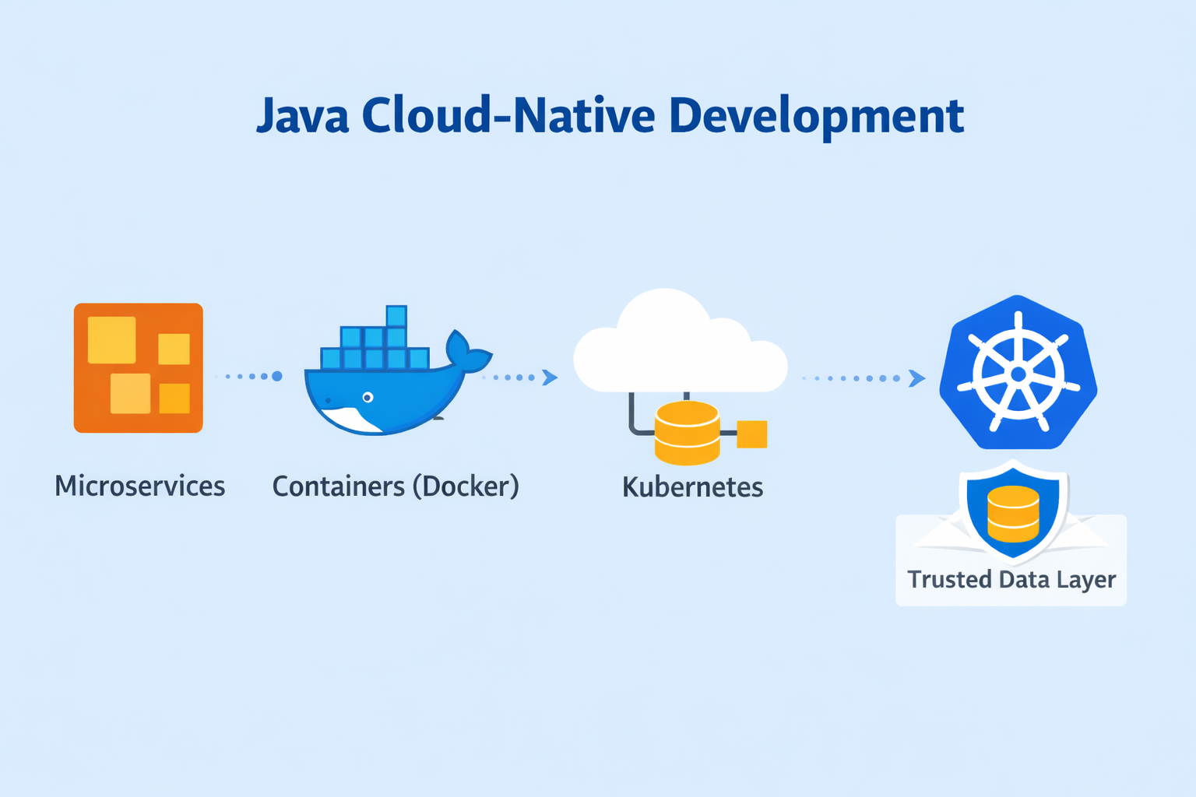This screenshot has width=1196, height=797.
Task: Select the orange Microservices grid icon
Action: click(139, 367)
